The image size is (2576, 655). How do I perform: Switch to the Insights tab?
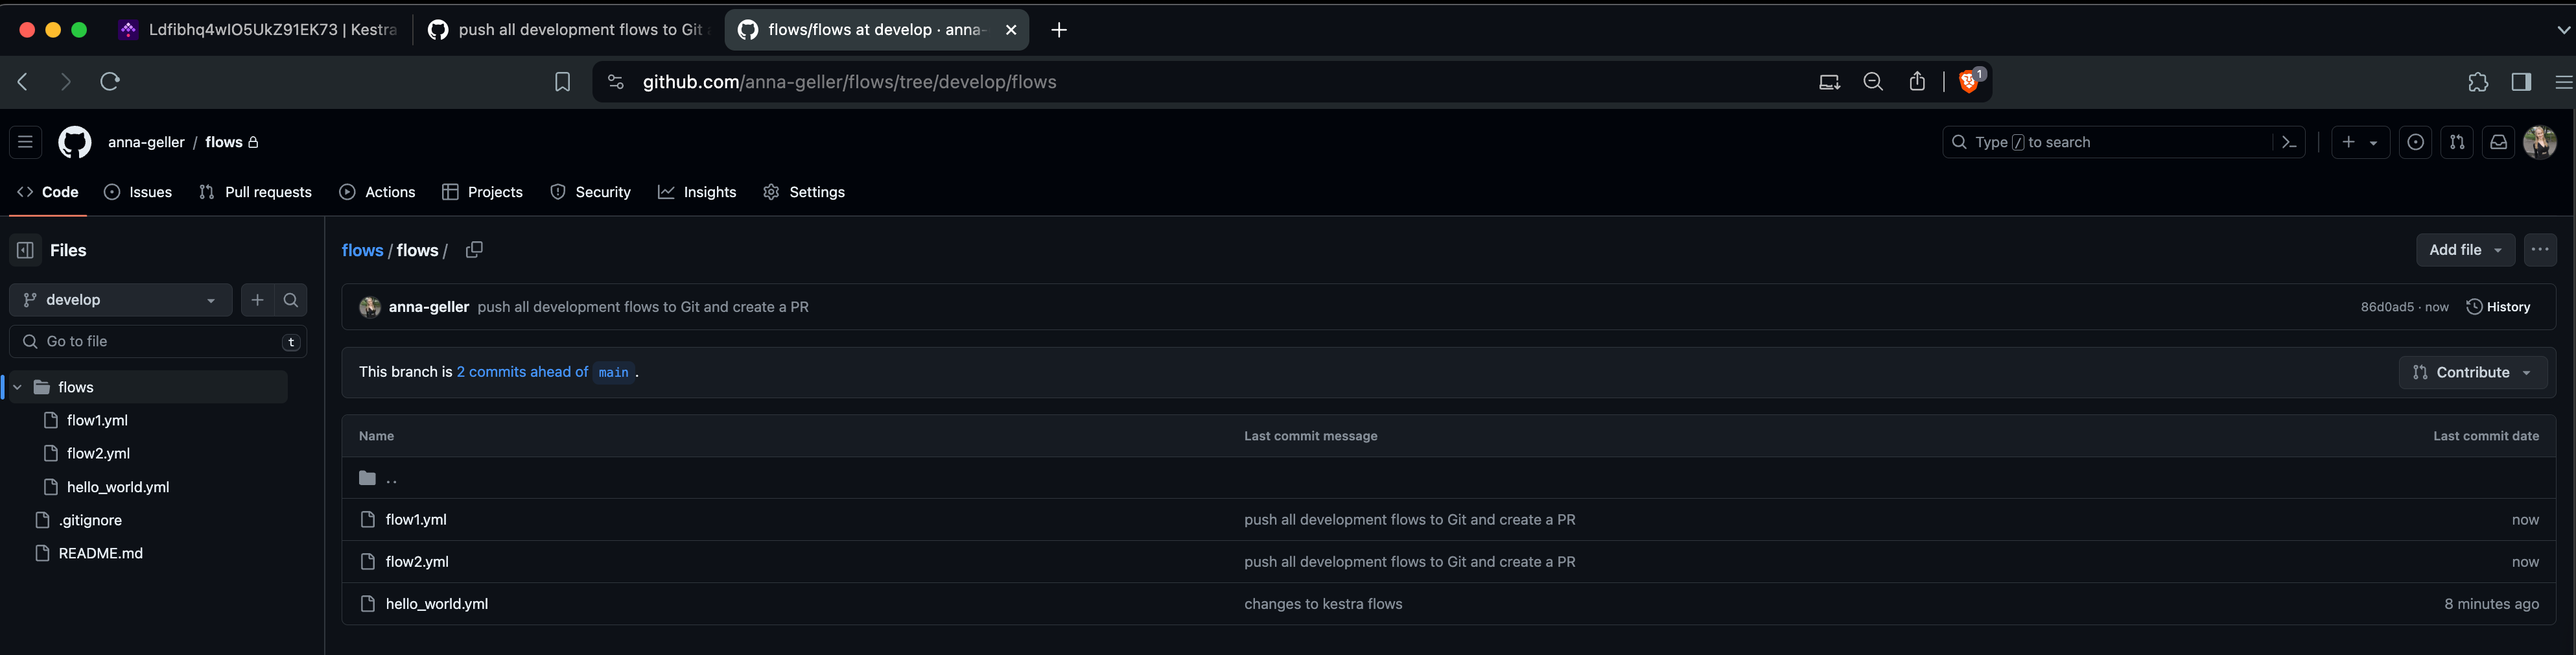point(697,192)
